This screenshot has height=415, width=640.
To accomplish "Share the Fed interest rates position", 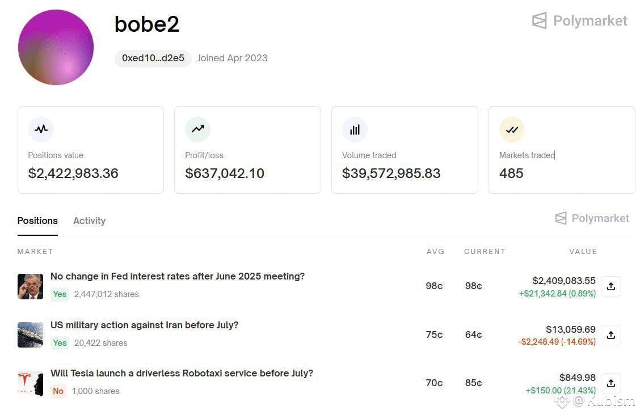I will (x=611, y=286).
